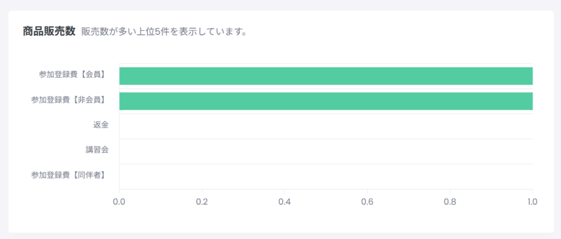This screenshot has width=561, height=239.
Task: Click the 0.4 x-axis tick label
Action: pos(284,201)
